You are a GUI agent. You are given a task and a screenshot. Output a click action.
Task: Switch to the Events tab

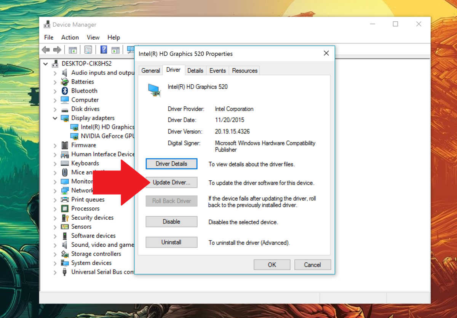[x=217, y=70]
